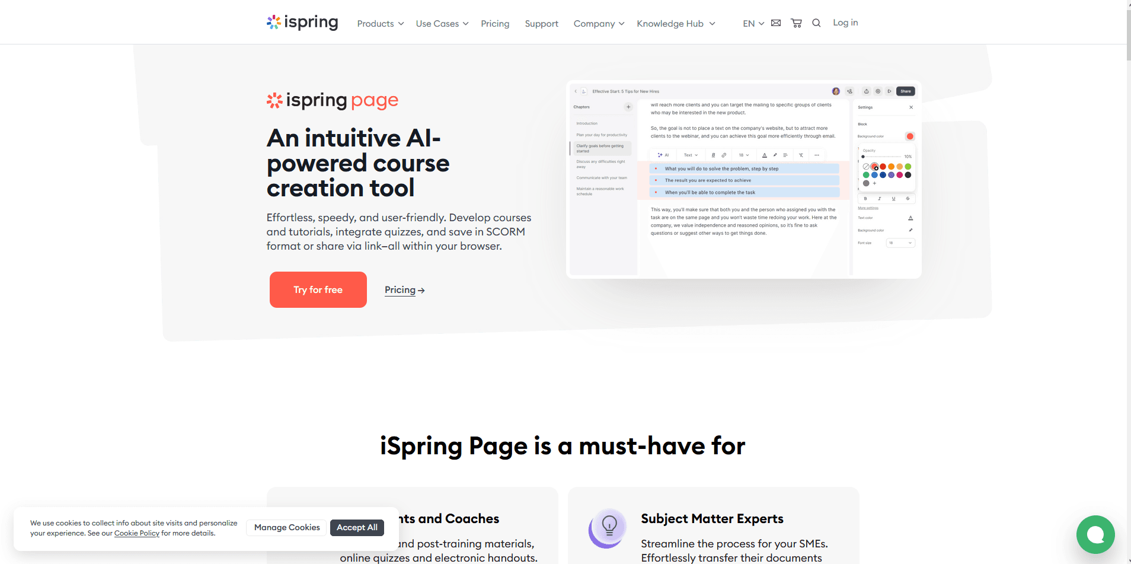This screenshot has width=1131, height=564.
Task: Add a custom color with the palette plus
Action: click(874, 183)
